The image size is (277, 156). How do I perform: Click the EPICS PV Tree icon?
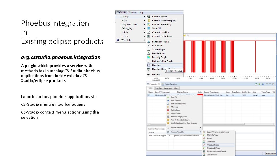(204, 135)
